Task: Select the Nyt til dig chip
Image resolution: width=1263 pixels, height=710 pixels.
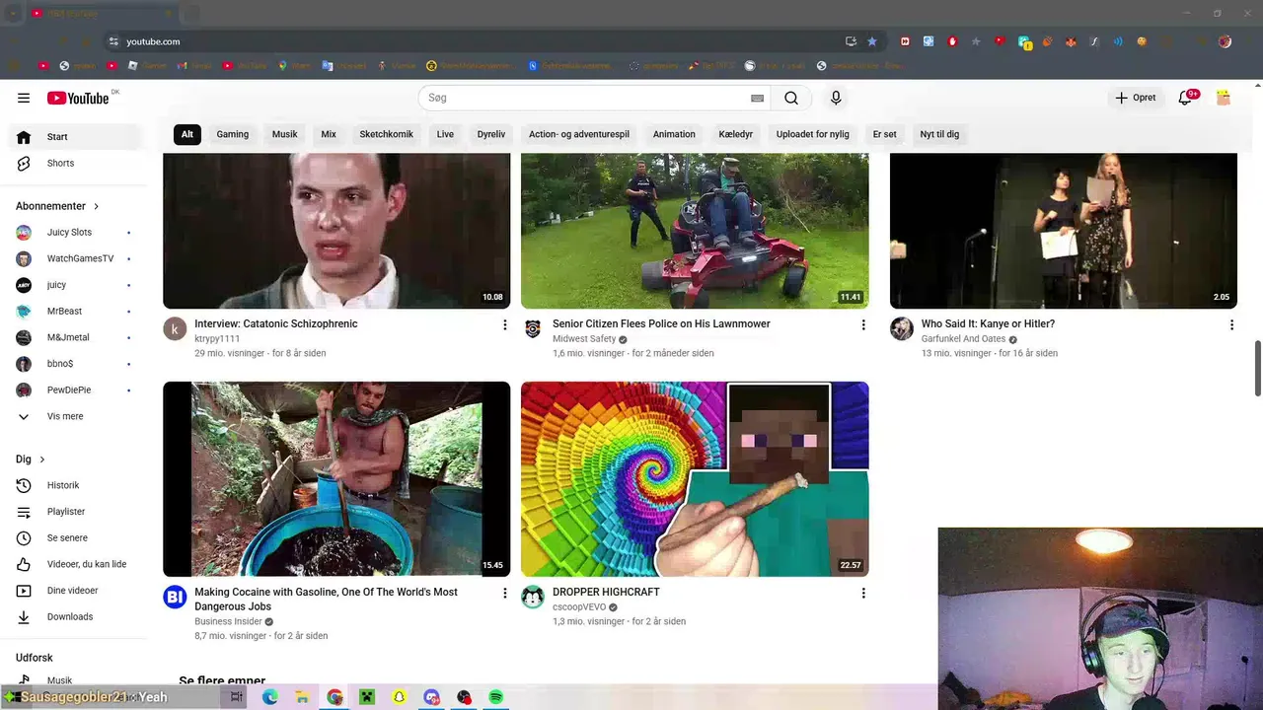Action: coord(939,134)
